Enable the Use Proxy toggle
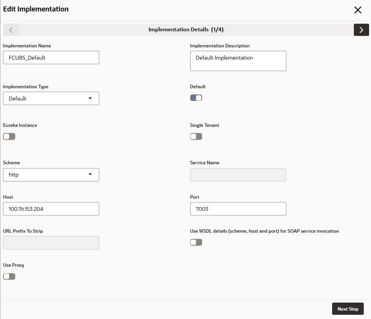 coord(9,276)
